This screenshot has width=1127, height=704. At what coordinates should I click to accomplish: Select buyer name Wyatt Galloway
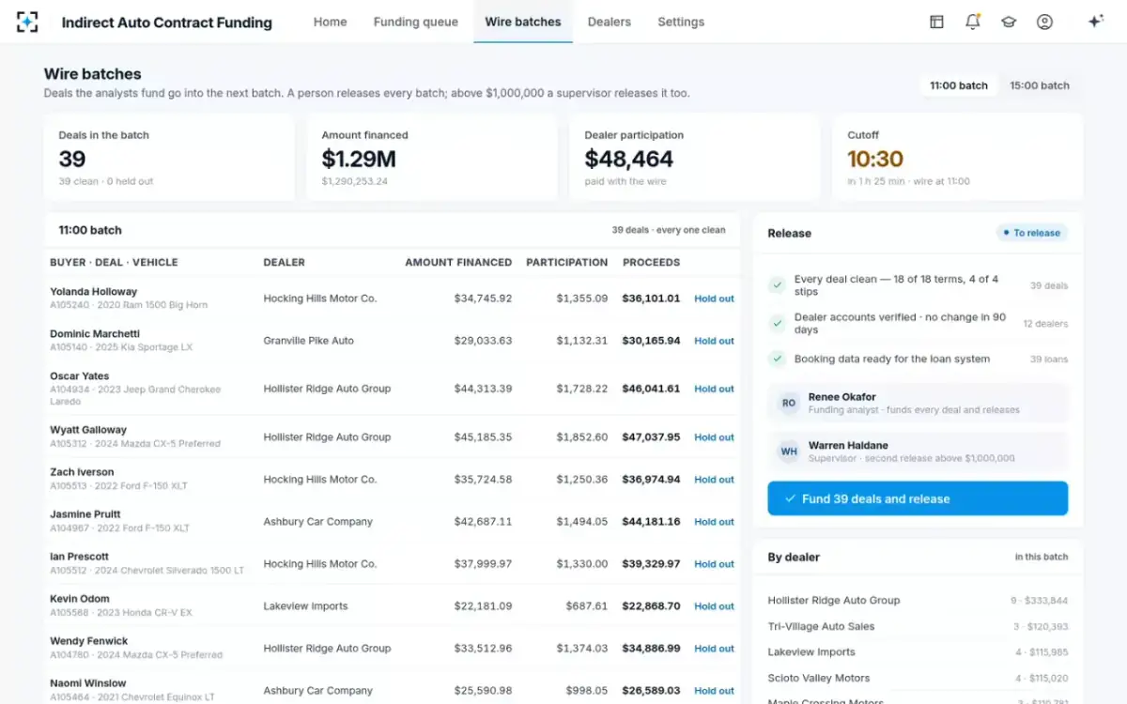[x=88, y=430]
